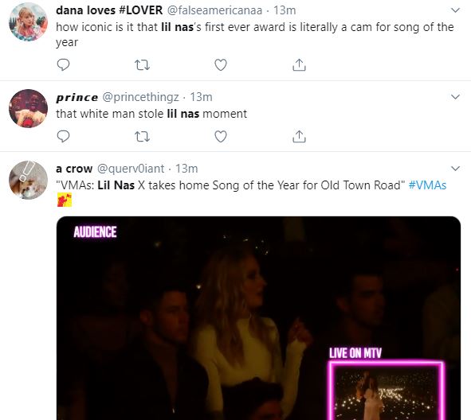
Task: Share the dana loves #LOVER tweet
Action: [299, 64]
